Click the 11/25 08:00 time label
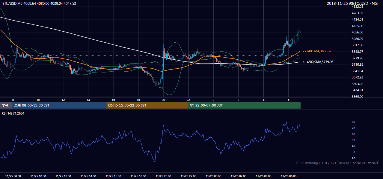383x179 pixels. (x=13, y=176)
